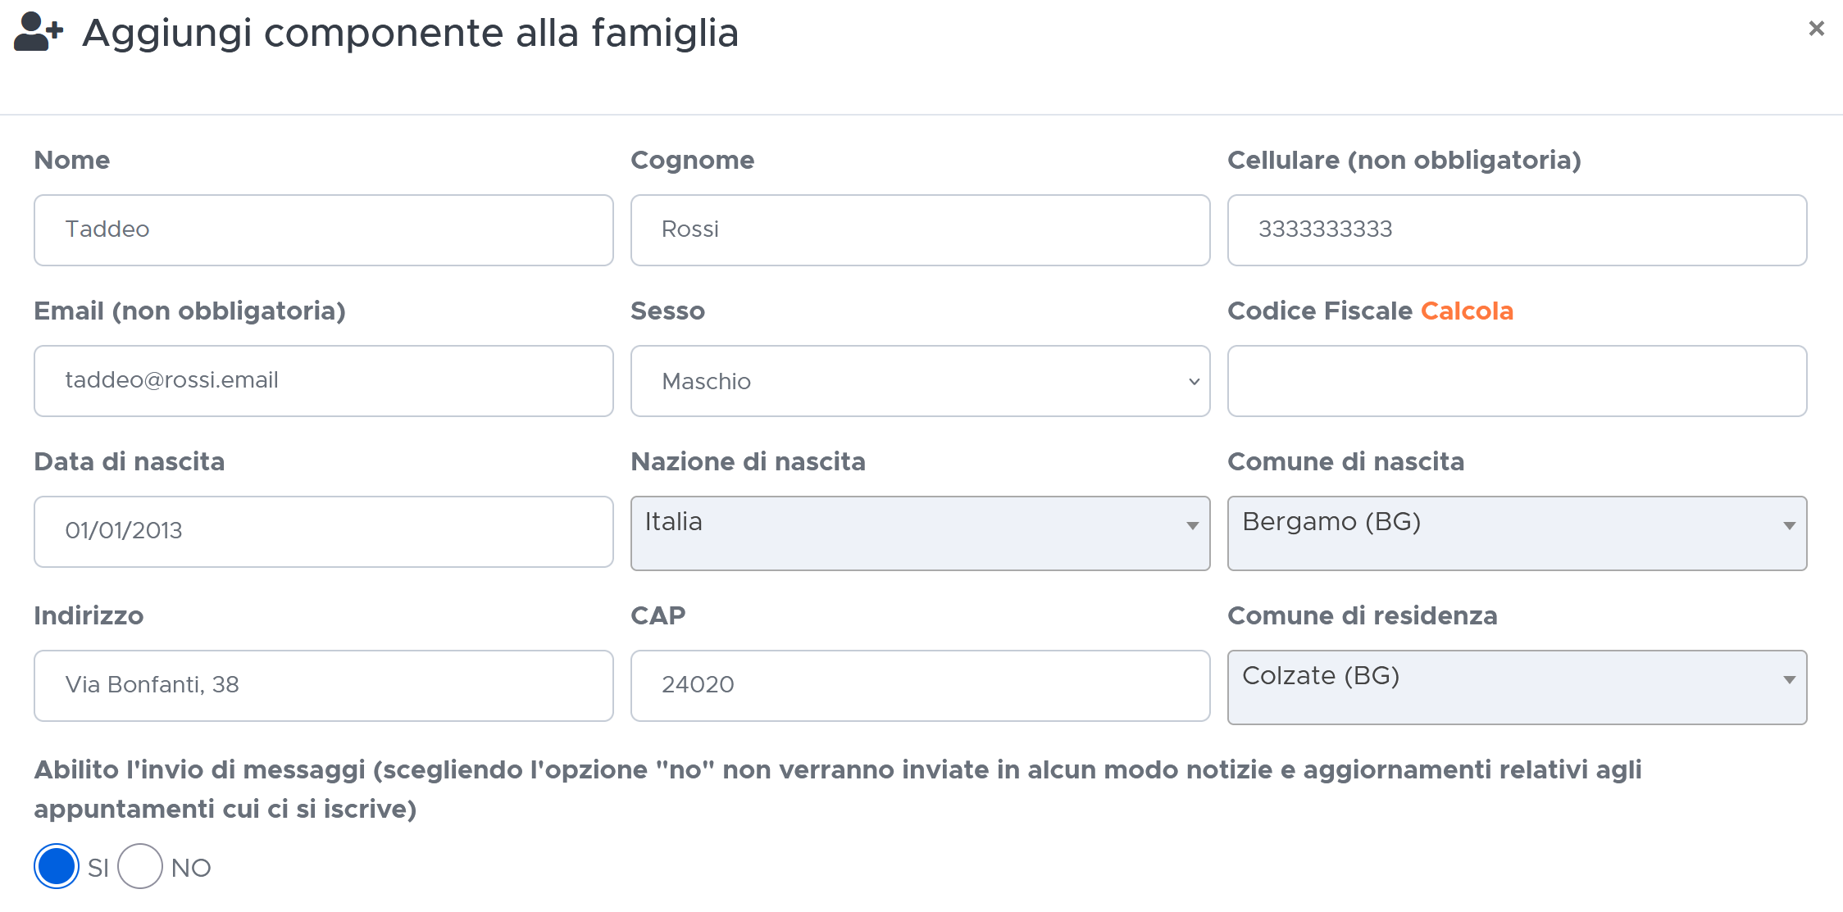Image resolution: width=1843 pixels, height=912 pixels.
Task: Focus the Nome field containing Taddeo
Action: (x=324, y=230)
